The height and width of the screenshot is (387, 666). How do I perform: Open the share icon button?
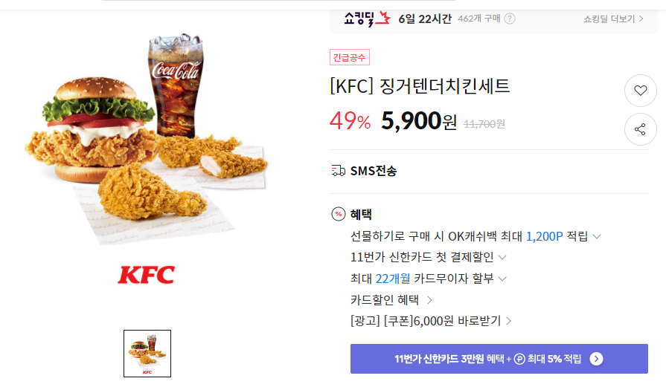pyautogui.click(x=641, y=129)
